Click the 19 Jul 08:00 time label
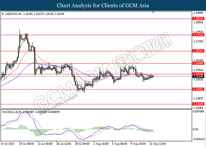Image resolution: width=206 pixels, height=147 pixels. point(26,144)
